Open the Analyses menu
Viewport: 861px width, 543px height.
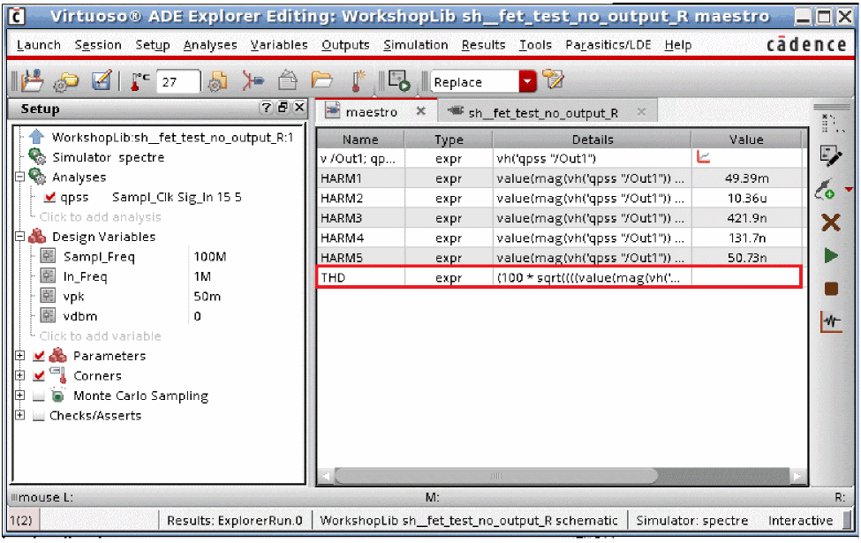click(x=210, y=45)
